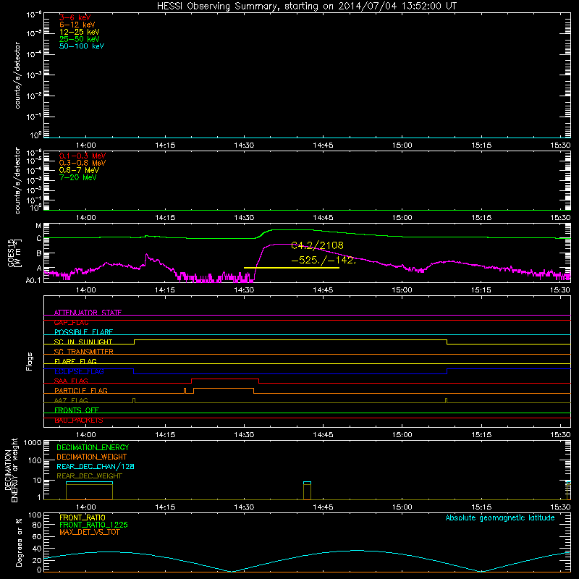Click the Degrees or % axis label
579x579 pixels.
tap(19, 542)
